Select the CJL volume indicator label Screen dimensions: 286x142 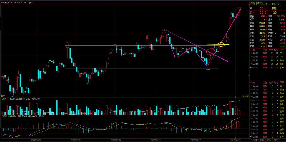click(x=4, y=99)
